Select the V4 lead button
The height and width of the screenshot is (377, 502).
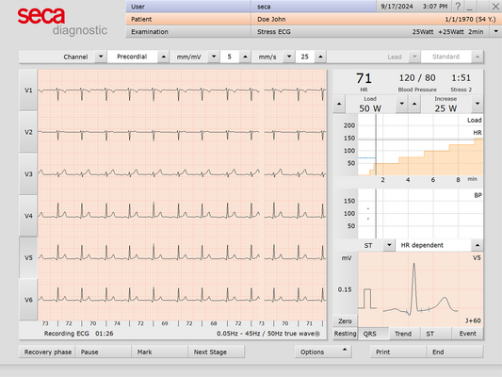tap(28, 216)
